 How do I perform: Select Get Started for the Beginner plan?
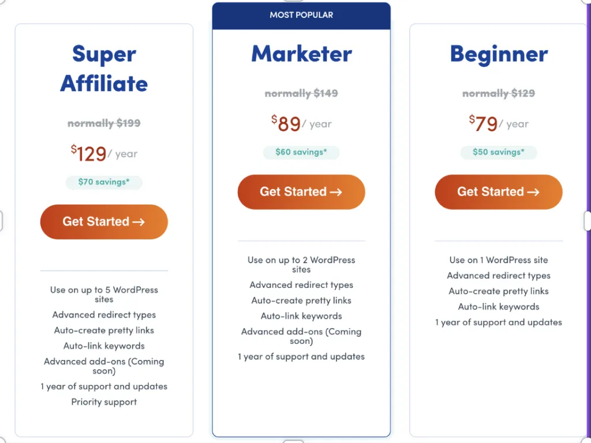(498, 192)
